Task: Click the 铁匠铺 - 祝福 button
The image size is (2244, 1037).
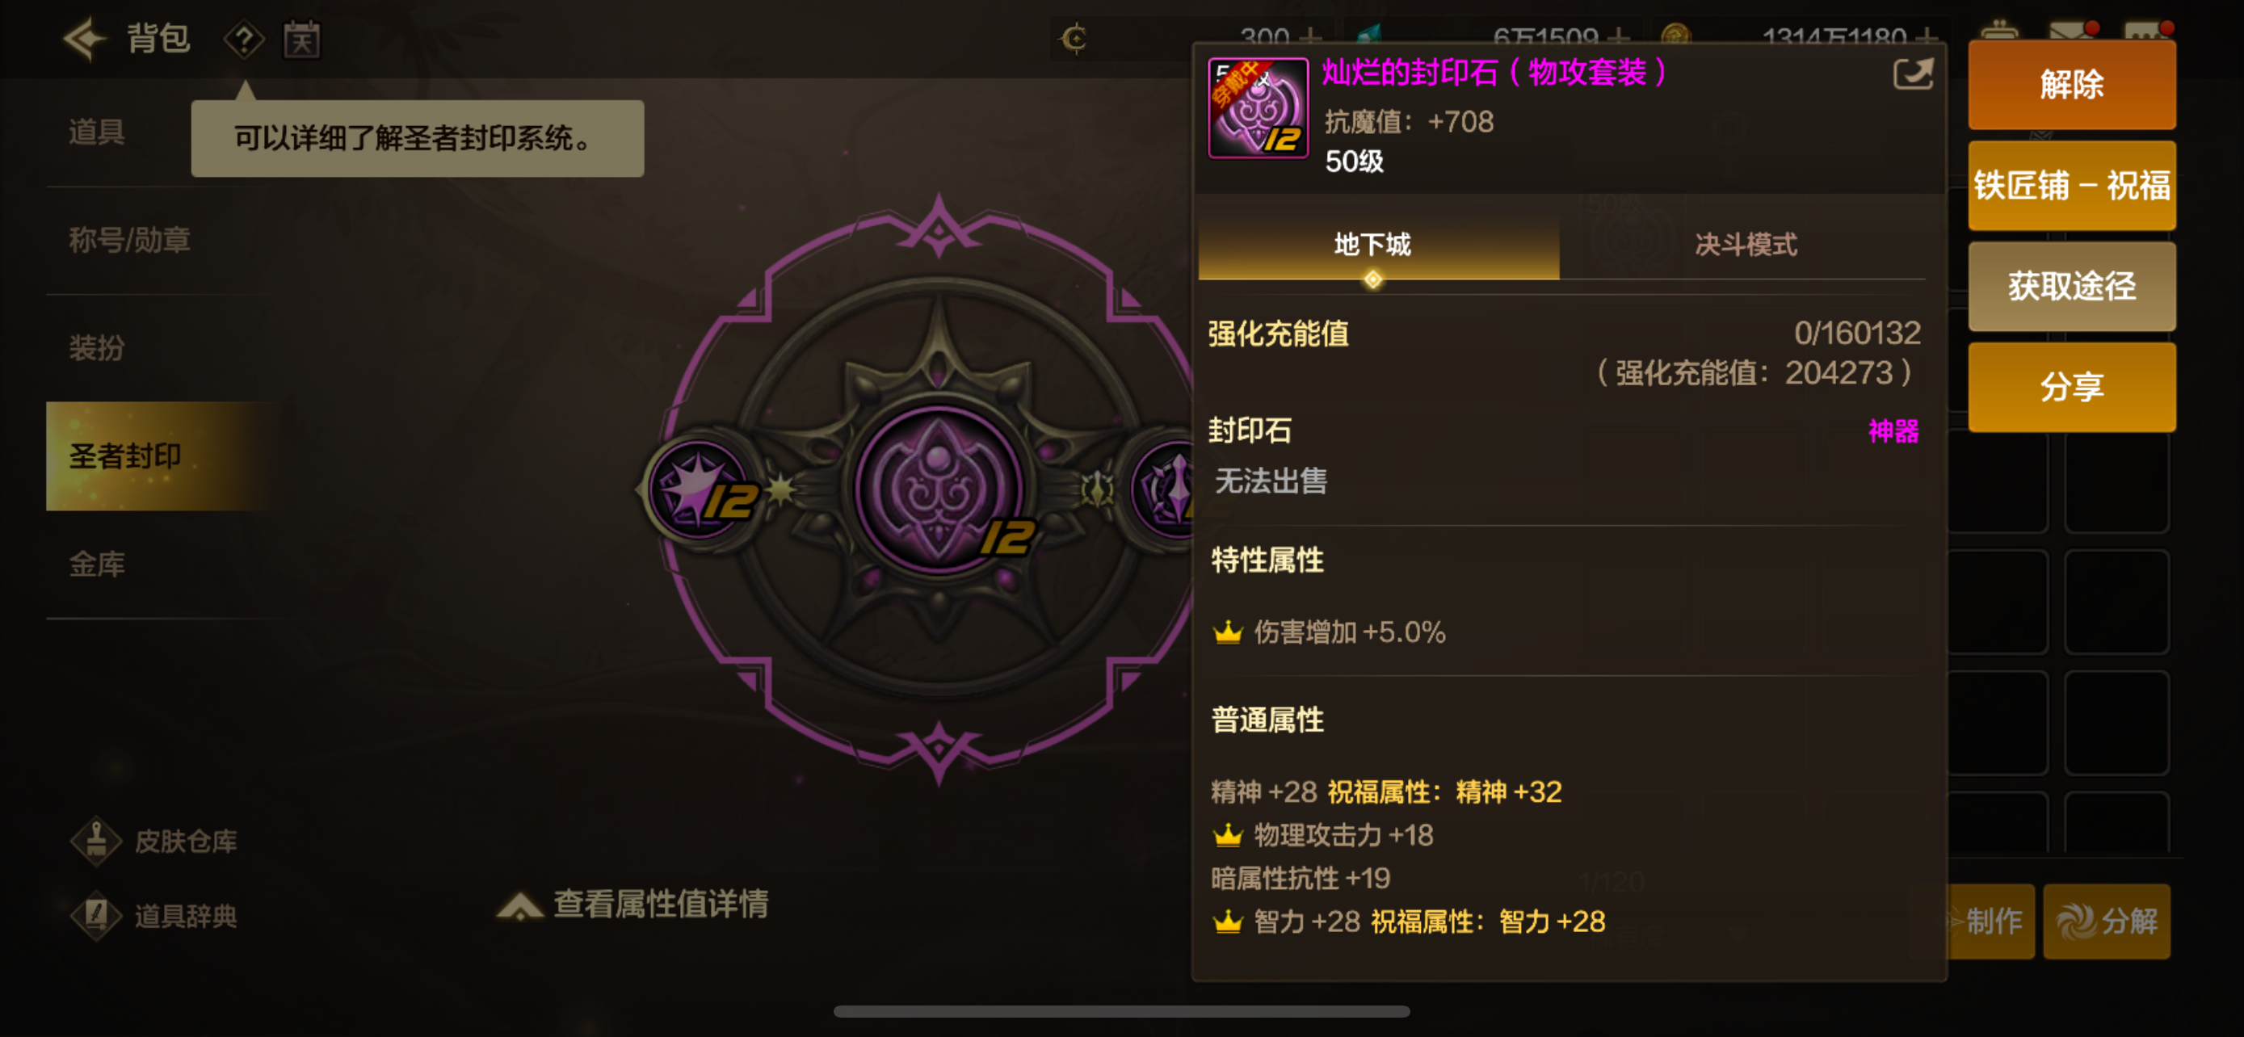Action: pos(2071,186)
